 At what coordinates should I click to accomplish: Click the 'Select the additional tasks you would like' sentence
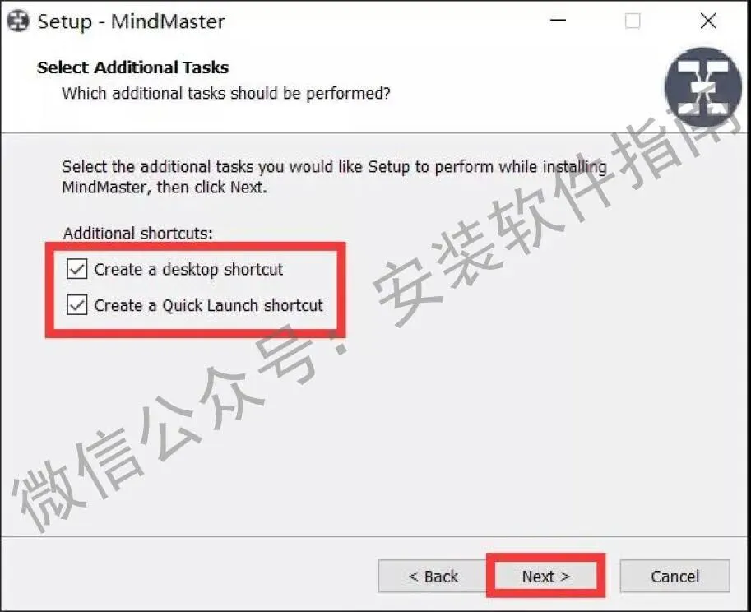point(334,167)
